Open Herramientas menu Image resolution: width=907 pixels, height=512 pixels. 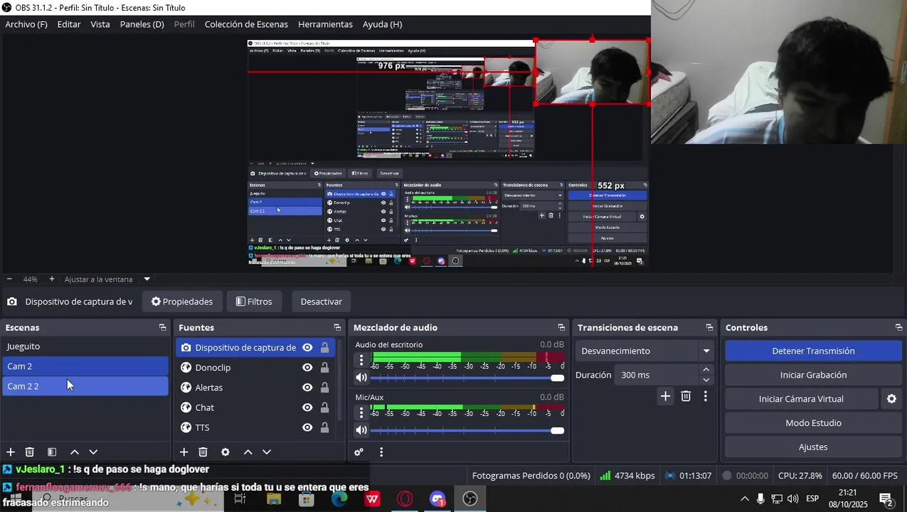325,24
